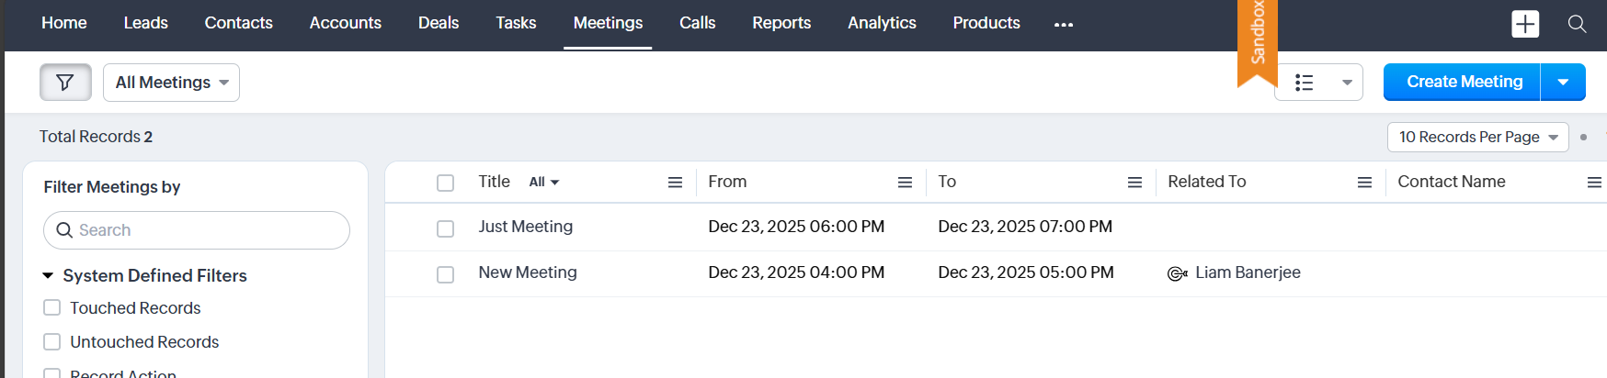Click the filter funnel icon
The height and width of the screenshot is (378, 1607).
[65, 83]
